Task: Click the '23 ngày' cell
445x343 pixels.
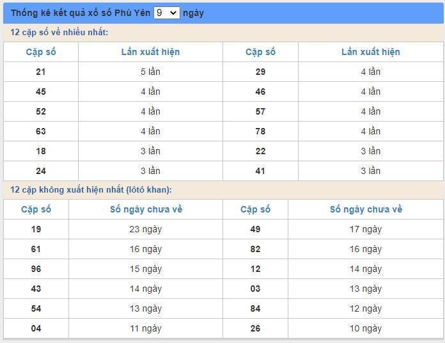Action: (x=146, y=229)
